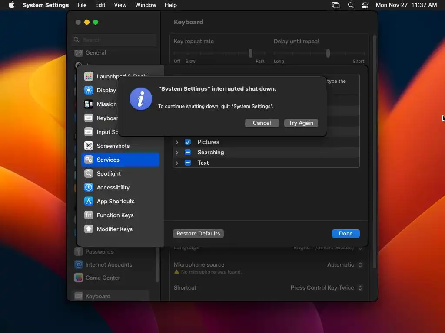Click Game Center icon in sidebar
Screen dimensions: 445x333
[x=79, y=277]
